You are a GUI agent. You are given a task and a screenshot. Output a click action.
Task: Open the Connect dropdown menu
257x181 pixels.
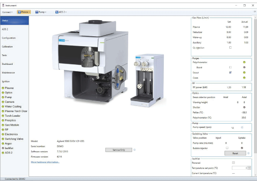(7, 12)
